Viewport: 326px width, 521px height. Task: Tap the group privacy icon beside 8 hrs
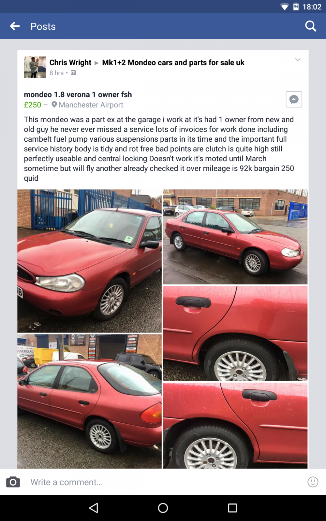pyautogui.click(x=73, y=73)
